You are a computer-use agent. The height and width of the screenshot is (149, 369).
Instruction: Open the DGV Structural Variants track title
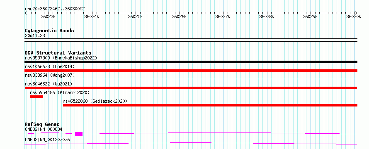58,53
